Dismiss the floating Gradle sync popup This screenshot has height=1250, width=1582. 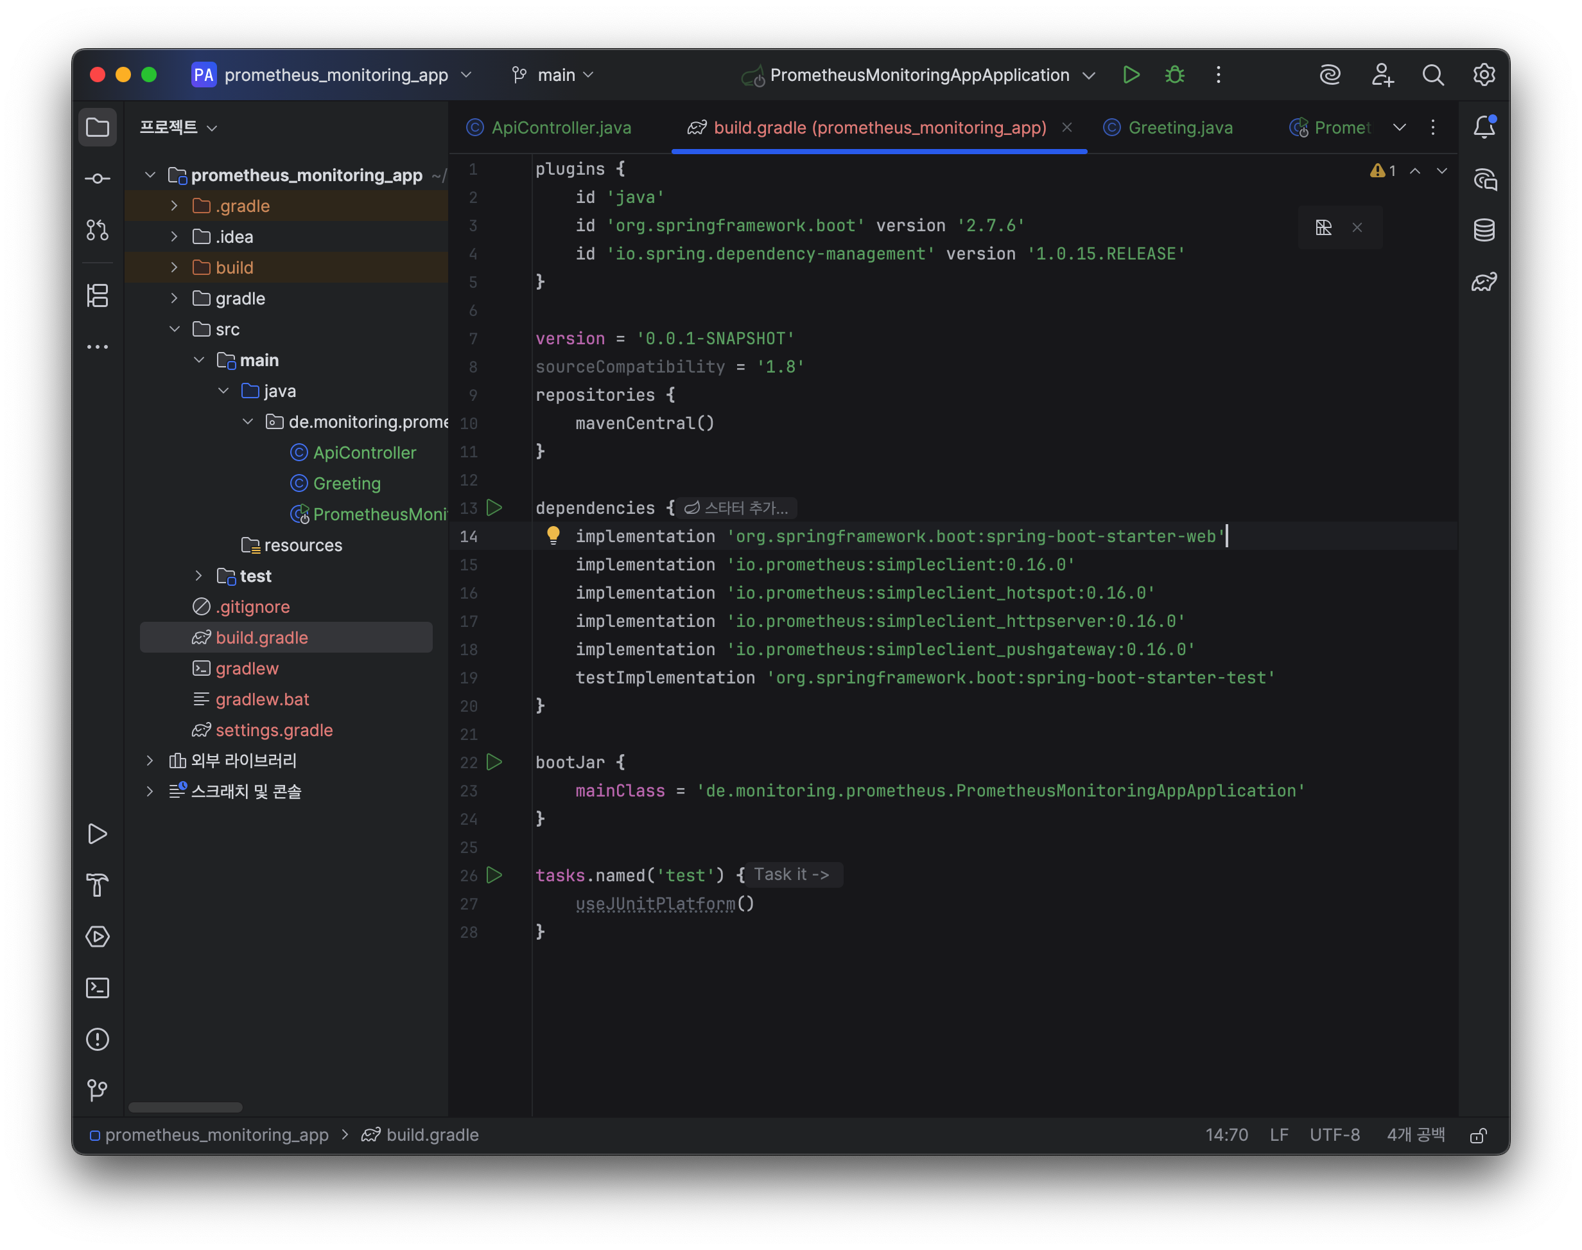click(x=1357, y=227)
